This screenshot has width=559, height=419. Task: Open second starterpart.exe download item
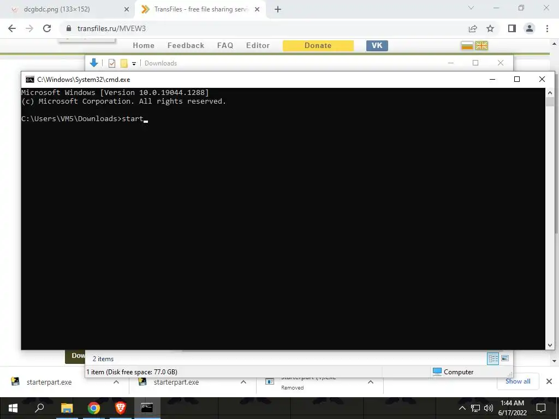click(176, 382)
